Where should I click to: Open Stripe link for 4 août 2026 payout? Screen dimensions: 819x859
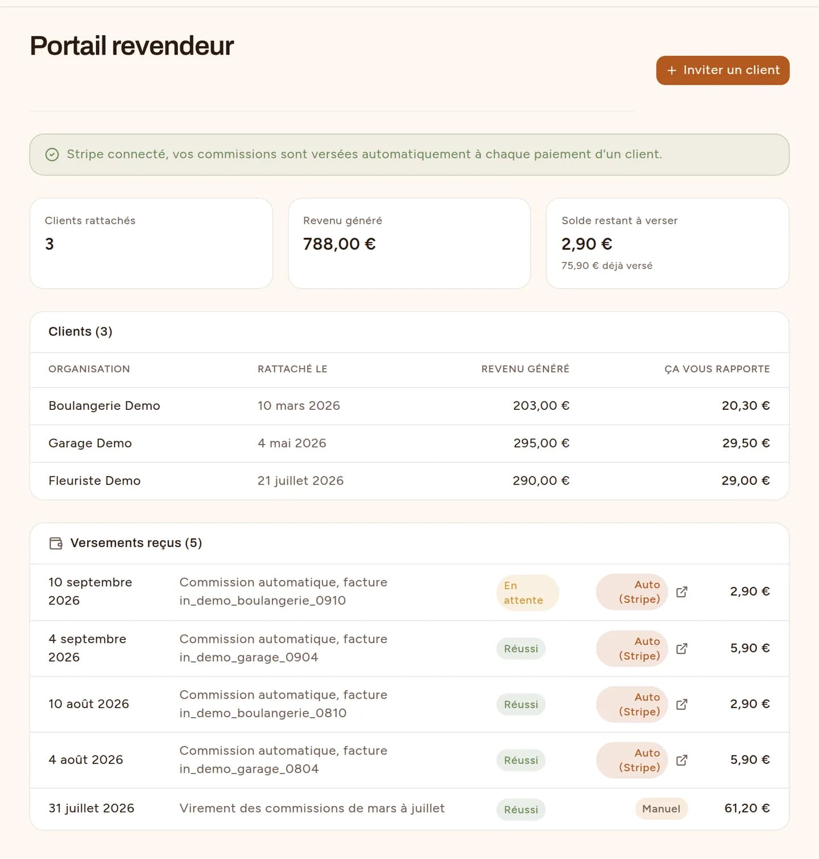click(681, 760)
